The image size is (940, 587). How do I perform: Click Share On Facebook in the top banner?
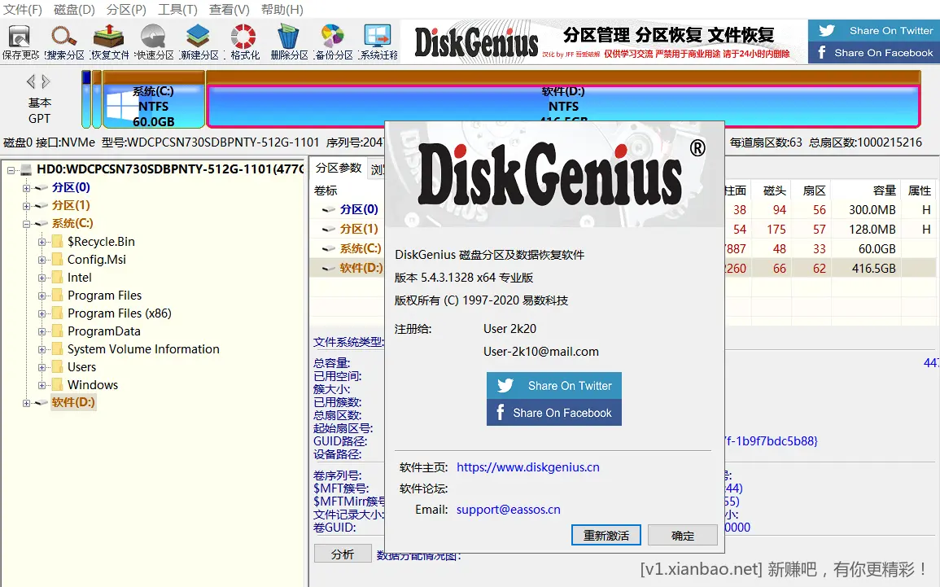point(873,53)
